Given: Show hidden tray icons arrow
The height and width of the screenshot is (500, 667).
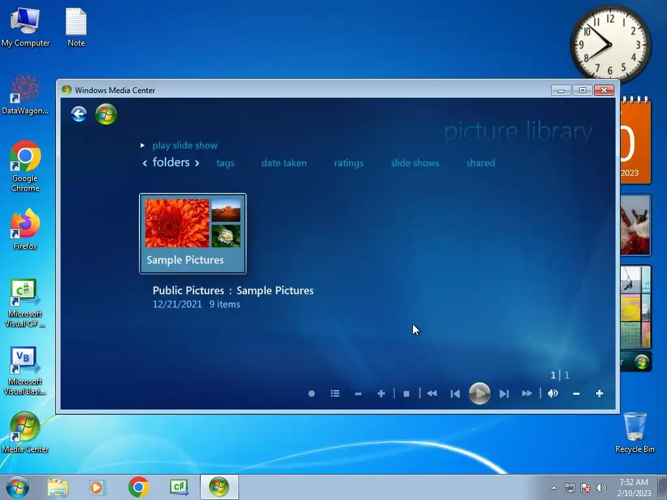Looking at the screenshot, I should [554, 488].
